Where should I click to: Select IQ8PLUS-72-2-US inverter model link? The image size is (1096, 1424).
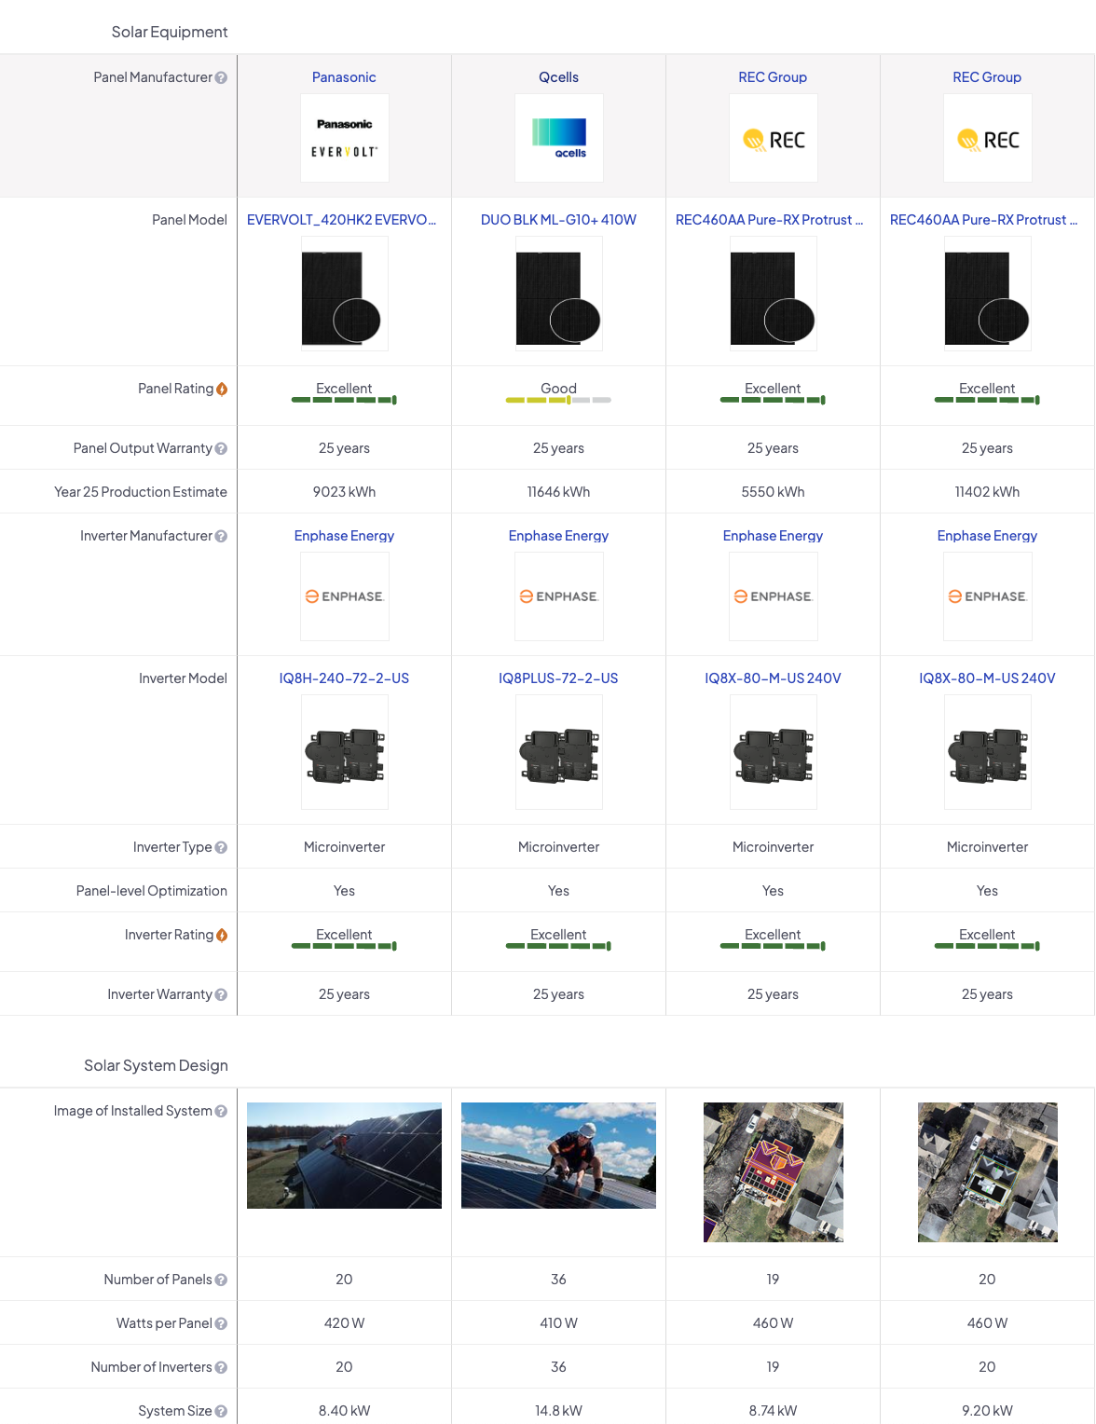pos(558,678)
